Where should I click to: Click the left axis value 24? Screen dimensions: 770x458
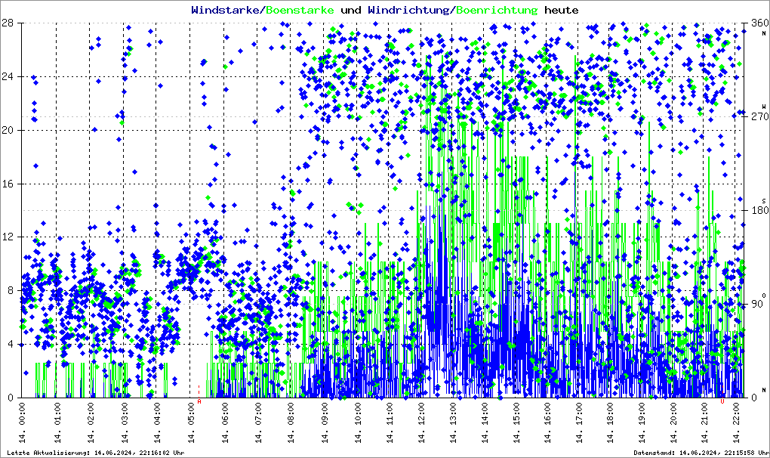[x=7, y=76]
